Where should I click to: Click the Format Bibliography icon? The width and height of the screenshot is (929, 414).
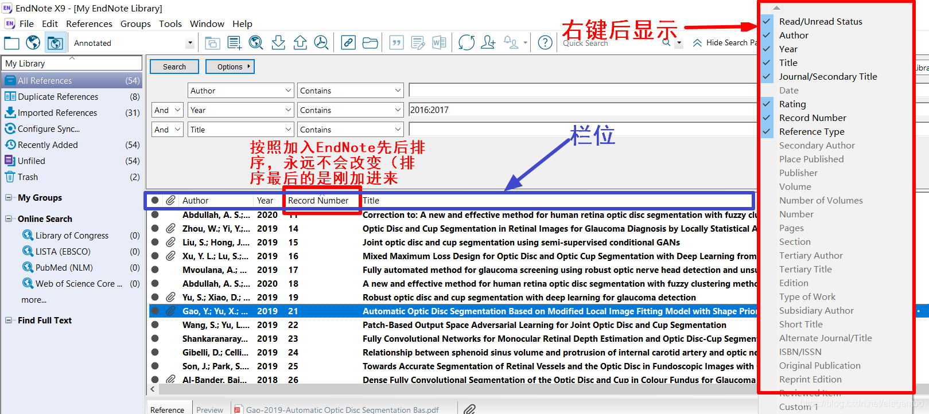[x=418, y=43]
